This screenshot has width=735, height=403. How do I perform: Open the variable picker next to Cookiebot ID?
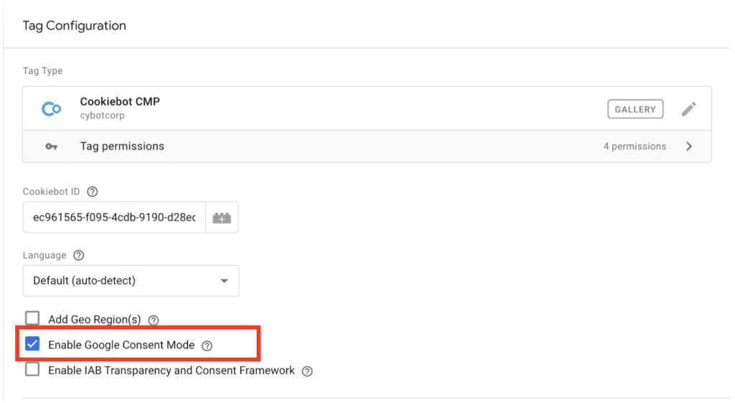[x=222, y=217]
